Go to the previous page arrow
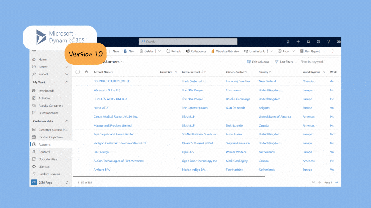The width and height of the screenshot is (371, 208). click(x=320, y=183)
